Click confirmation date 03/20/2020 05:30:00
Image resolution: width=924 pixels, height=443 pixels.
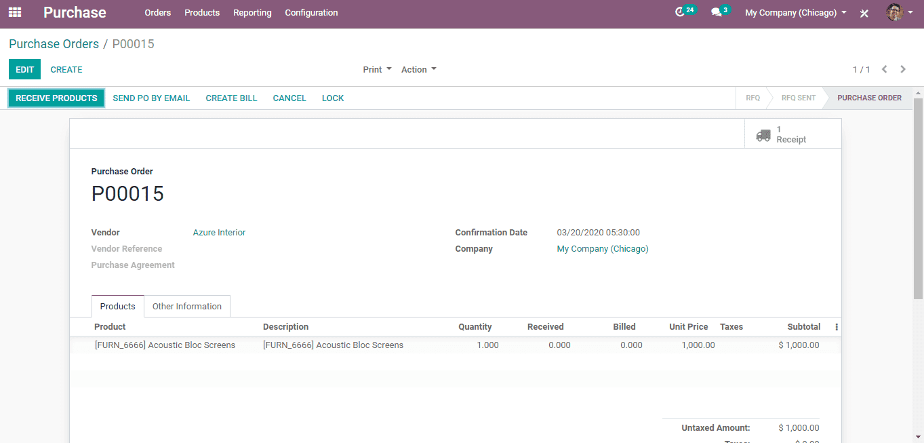click(x=598, y=233)
